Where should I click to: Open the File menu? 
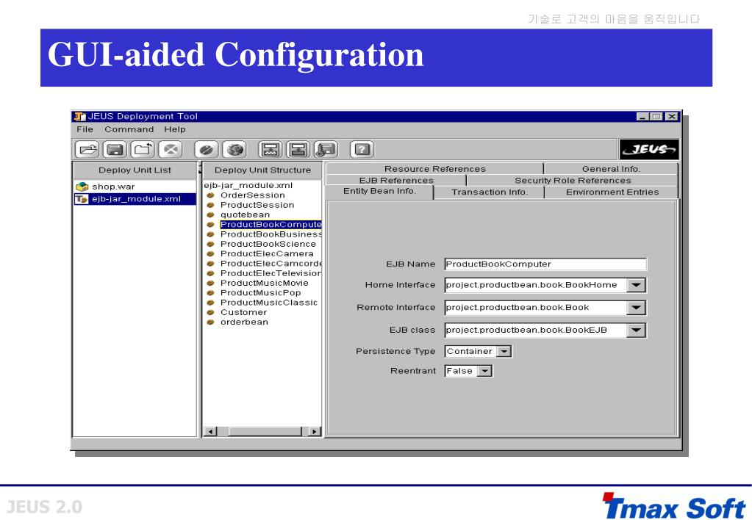(85, 129)
